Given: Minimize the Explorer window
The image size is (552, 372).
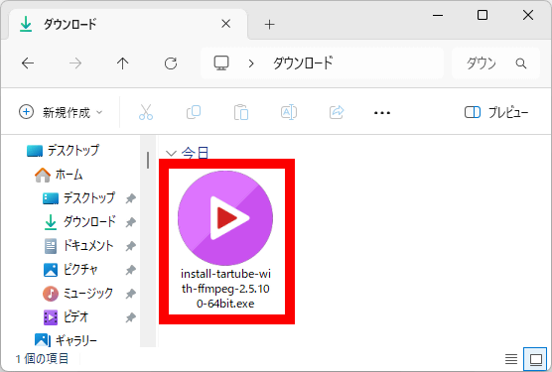Looking at the screenshot, I should click(438, 15).
